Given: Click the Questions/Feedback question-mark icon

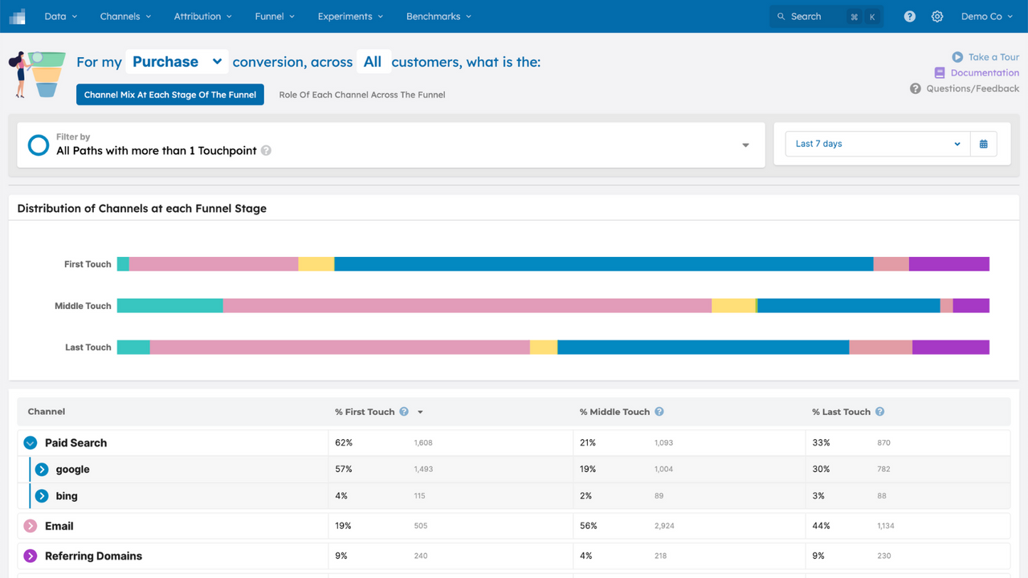Looking at the screenshot, I should coord(915,88).
